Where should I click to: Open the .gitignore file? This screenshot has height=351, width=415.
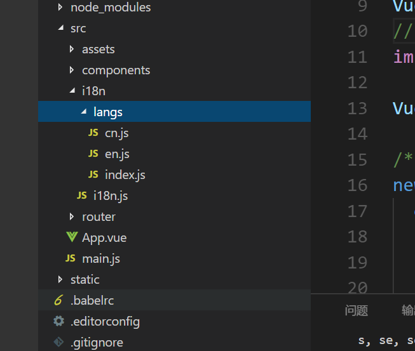coord(97,343)
